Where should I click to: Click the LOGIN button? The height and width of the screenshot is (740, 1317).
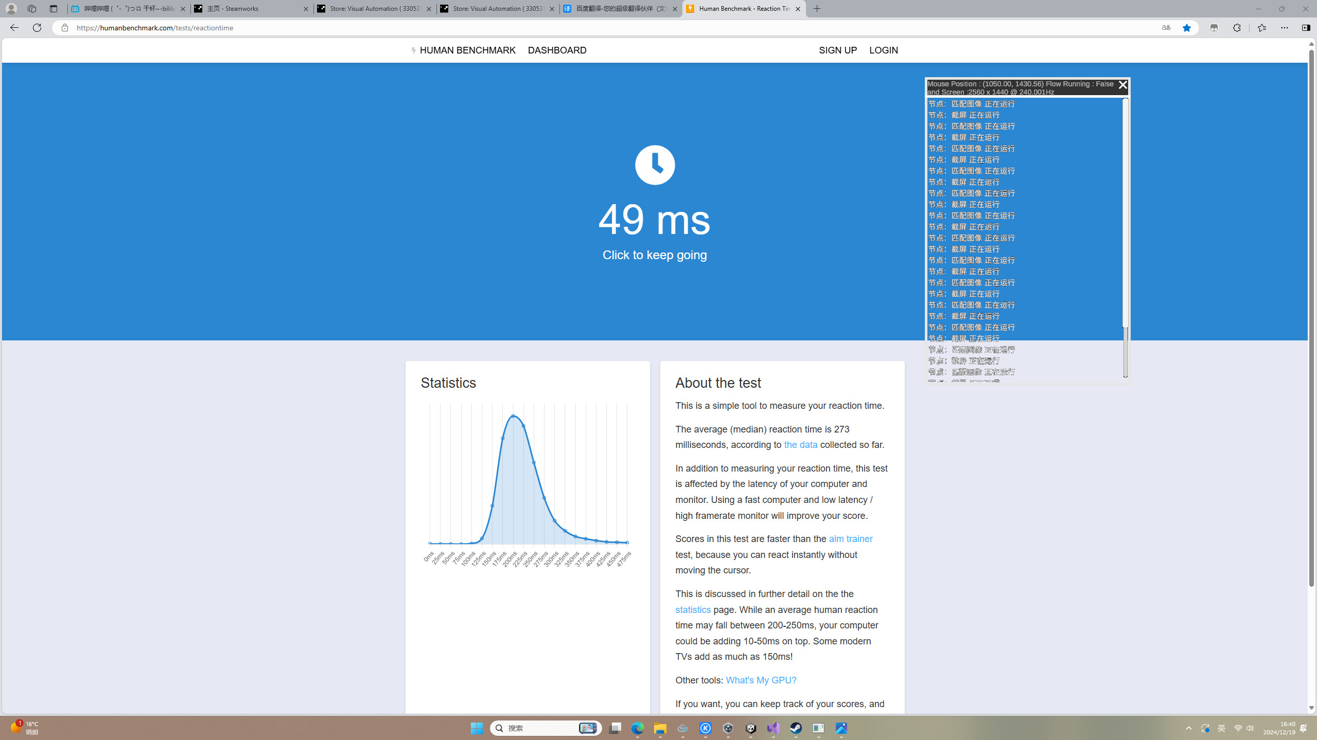point(883,50)
